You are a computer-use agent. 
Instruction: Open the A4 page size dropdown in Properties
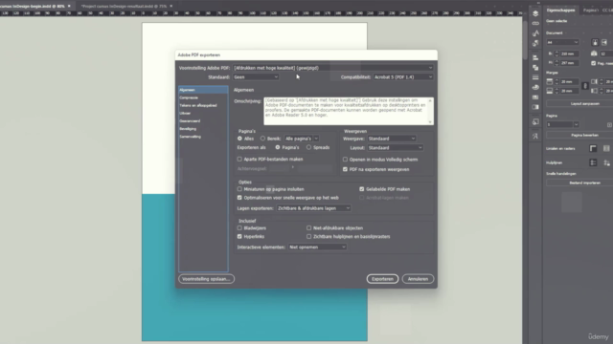562,42
